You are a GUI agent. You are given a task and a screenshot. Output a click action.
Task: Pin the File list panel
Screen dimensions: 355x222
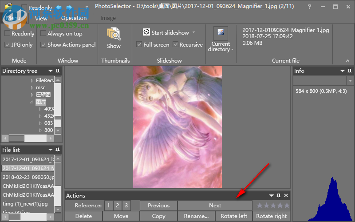[x=58, y=150]
